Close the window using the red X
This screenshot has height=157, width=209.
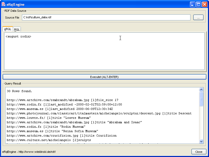coord(204,4)
